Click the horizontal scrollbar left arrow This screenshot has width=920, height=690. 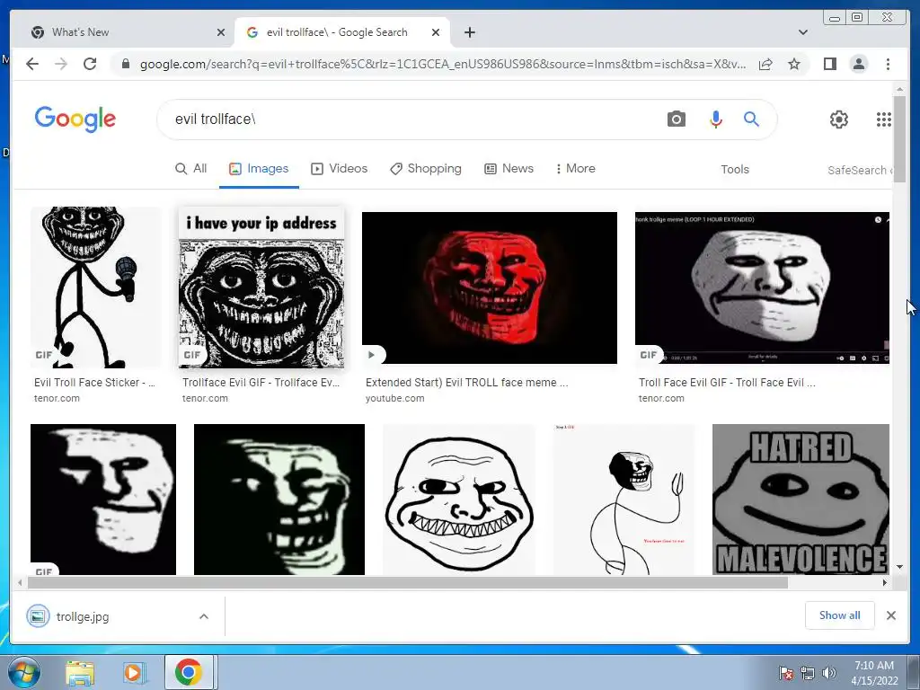[21, 582]
